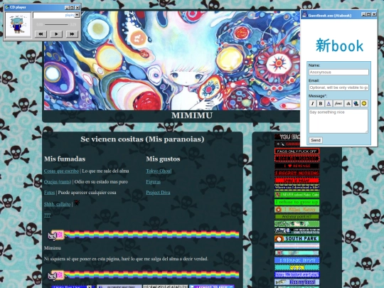Click the CD player seek slider
The width and height of the screenshot is (384, 288).
click(x=56, y=24)
